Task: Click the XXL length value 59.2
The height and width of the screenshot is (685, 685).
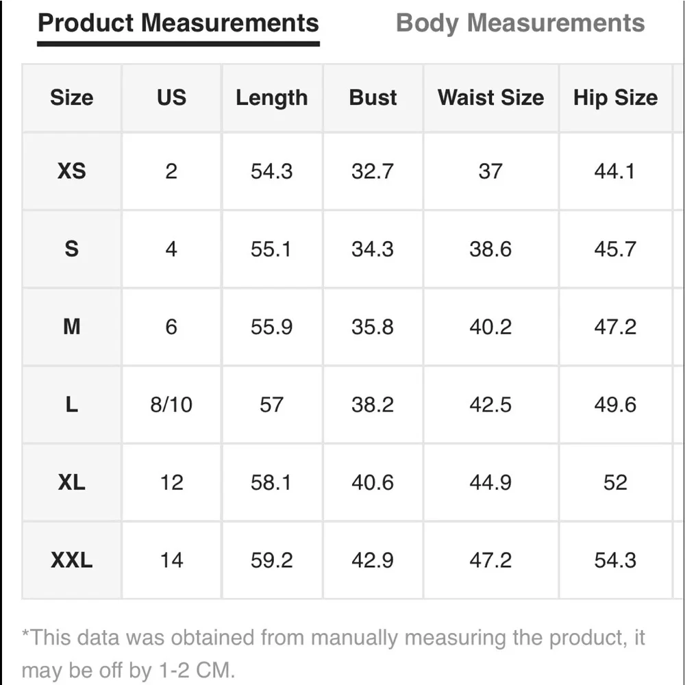Action: [x=271, y=560]
